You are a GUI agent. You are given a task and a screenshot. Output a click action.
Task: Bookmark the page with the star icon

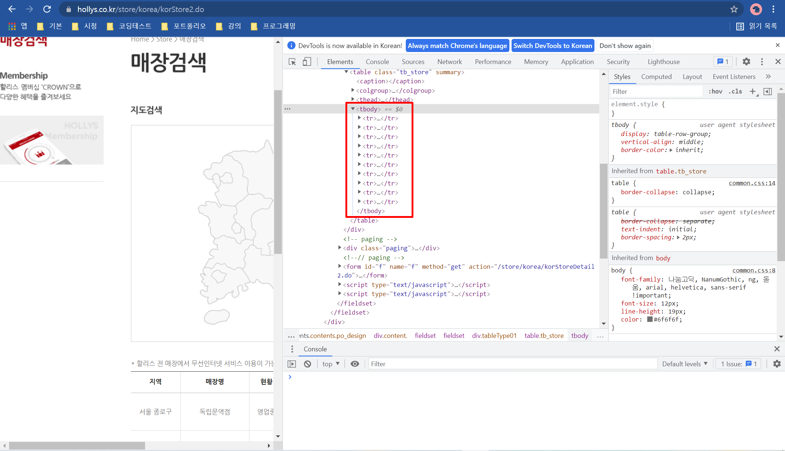pyautogui.click(x=734, y=9)
